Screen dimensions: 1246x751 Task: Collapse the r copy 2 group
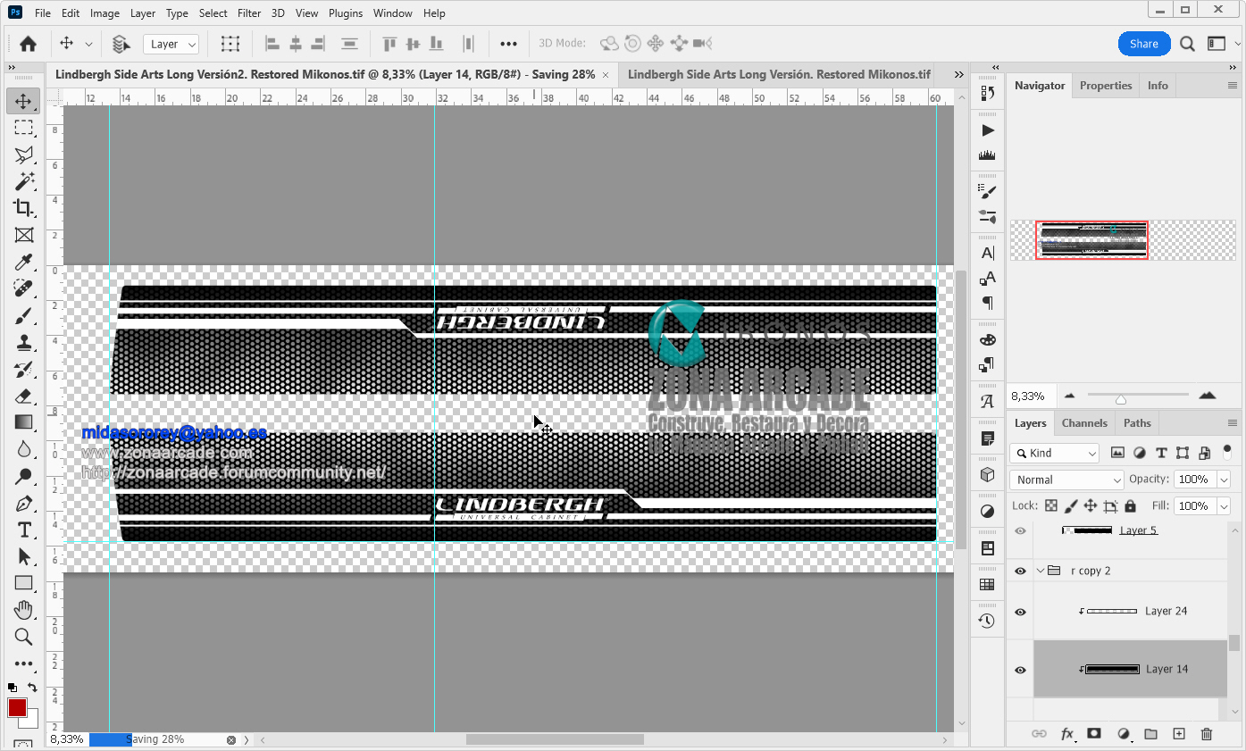click(x=1041, y=571)
